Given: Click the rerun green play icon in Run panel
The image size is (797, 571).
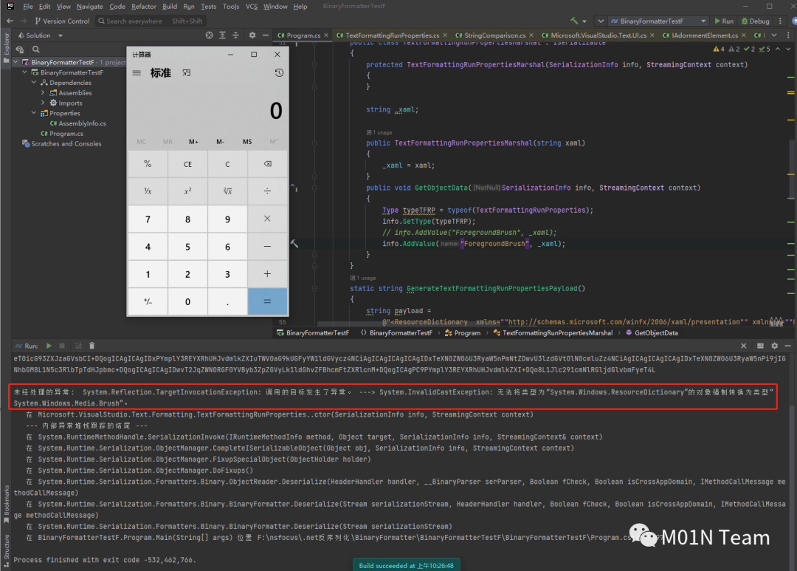Looking at the screenshot, I should click(x=49, y=346).
